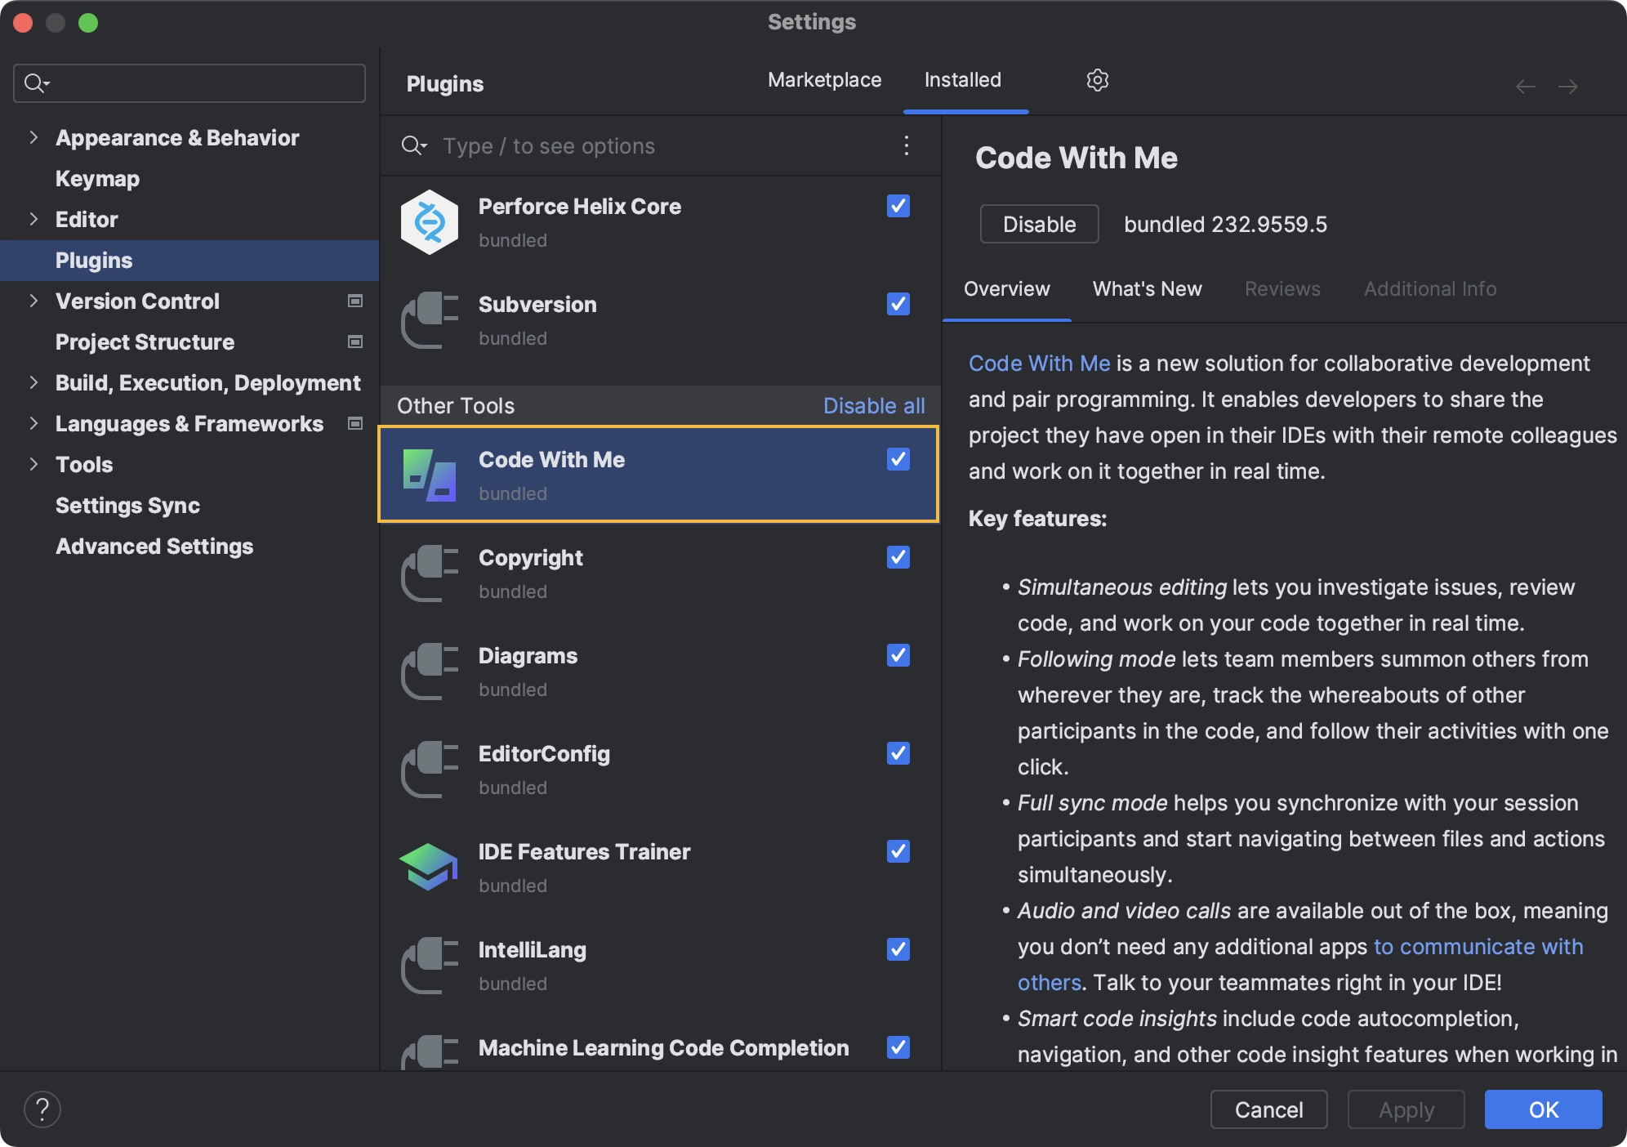Click the Copyright plugin plug icon
This screenshot has width=1627, height=1147.
point(430,573)
